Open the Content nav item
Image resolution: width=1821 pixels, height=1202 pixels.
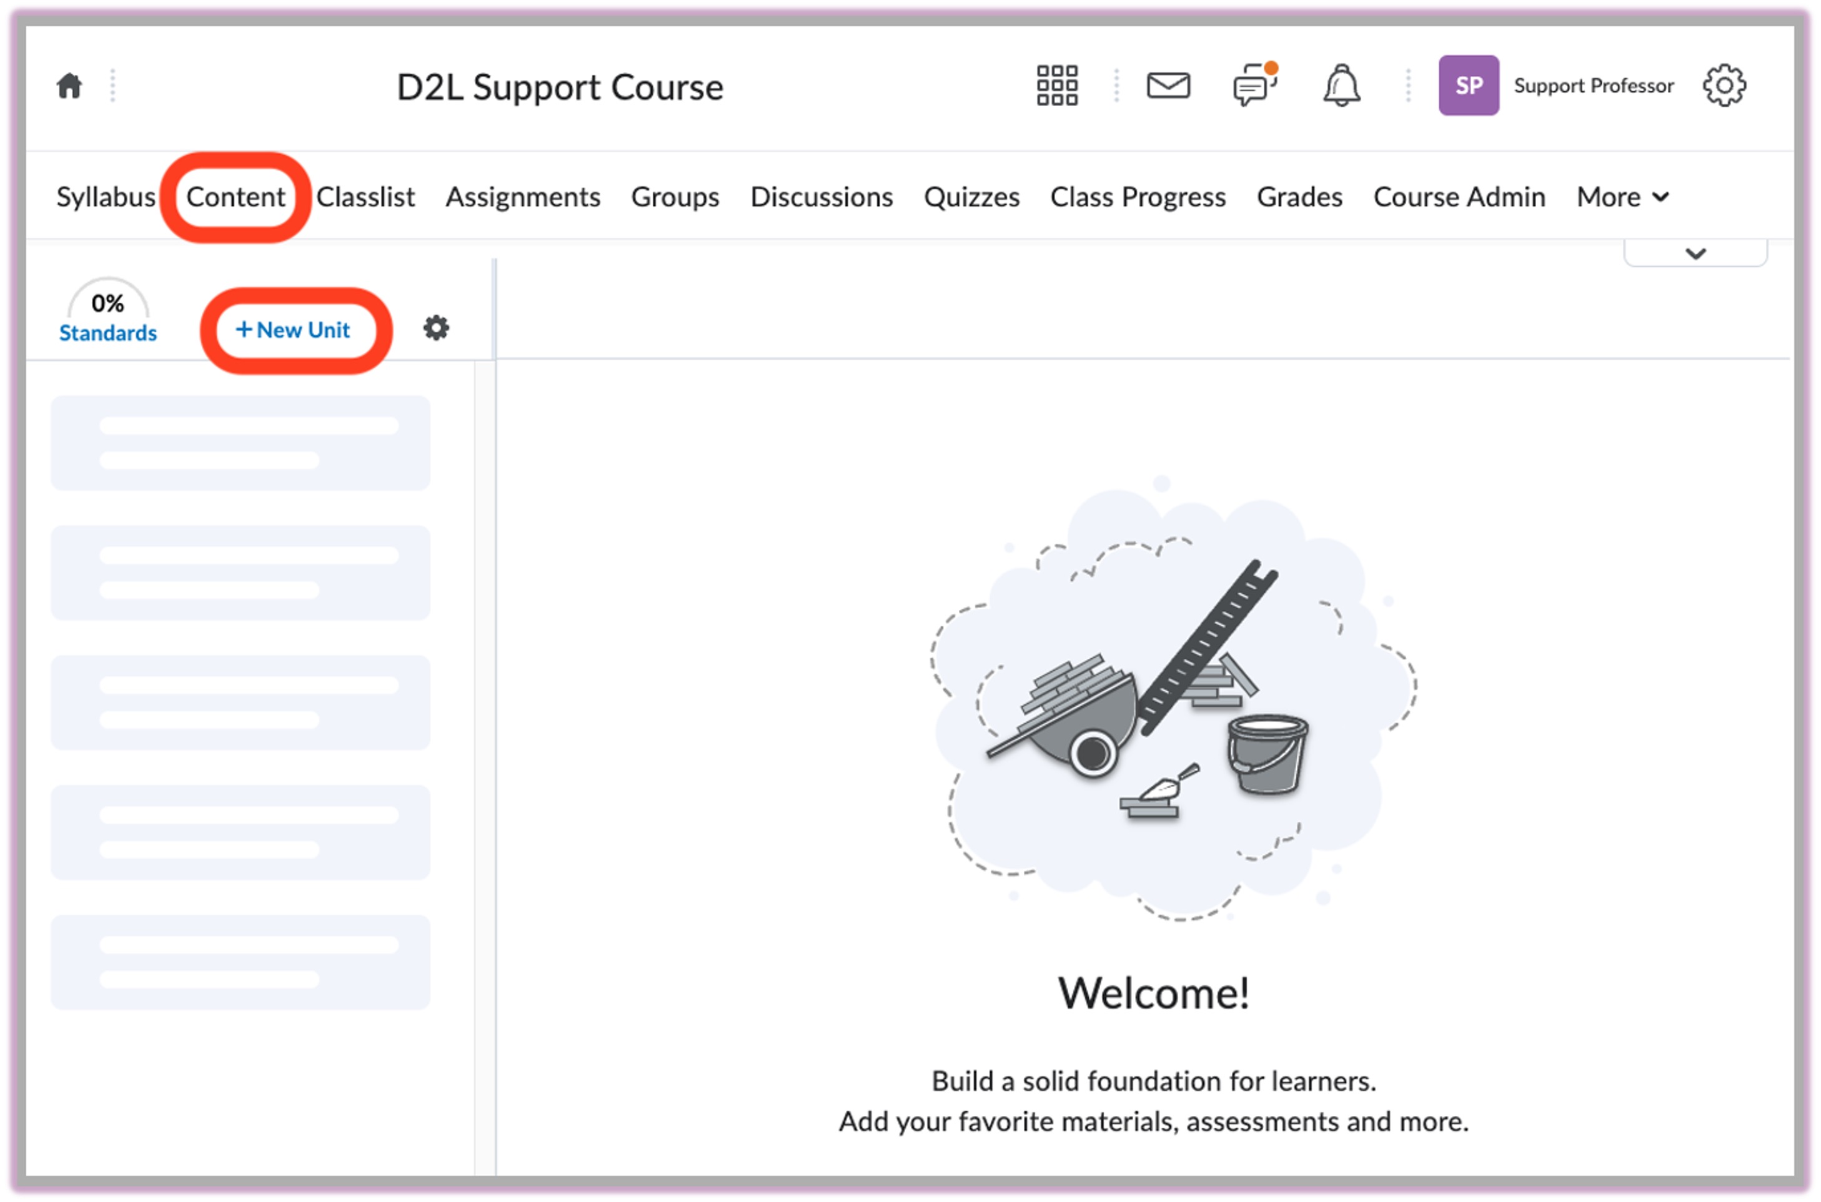236,197
